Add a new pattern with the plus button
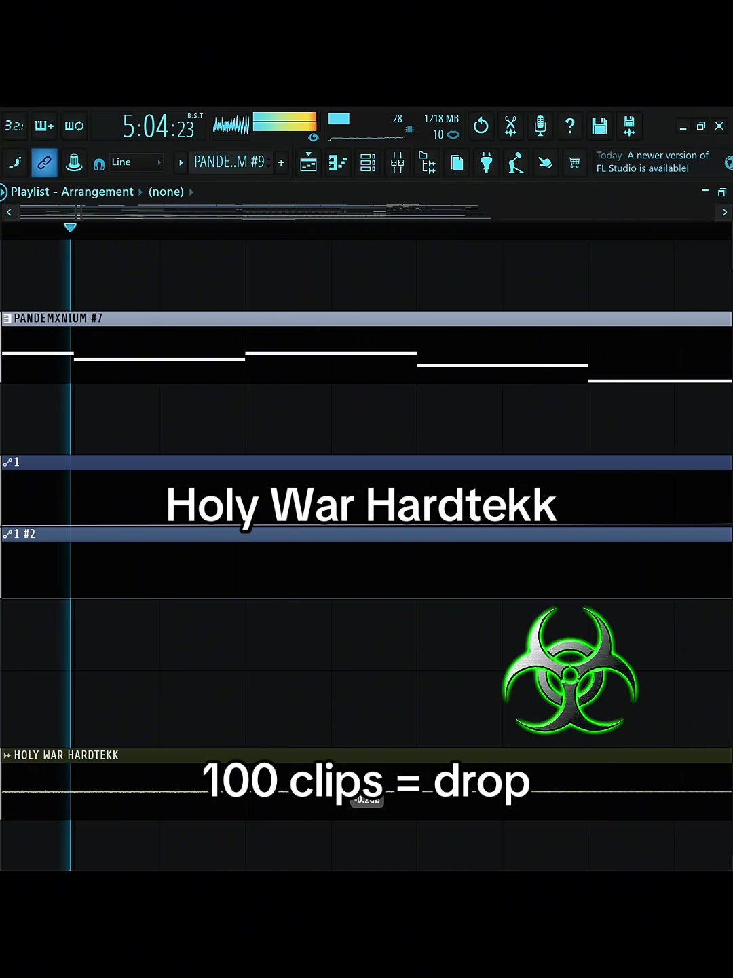 [x=281, y=163]
